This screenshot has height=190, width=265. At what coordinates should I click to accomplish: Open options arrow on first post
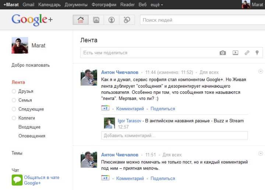pyautogui.click(x=261, y=71)
